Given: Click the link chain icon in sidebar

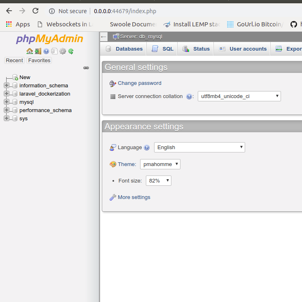Looking at the screenshot, I should pos(86,68).
